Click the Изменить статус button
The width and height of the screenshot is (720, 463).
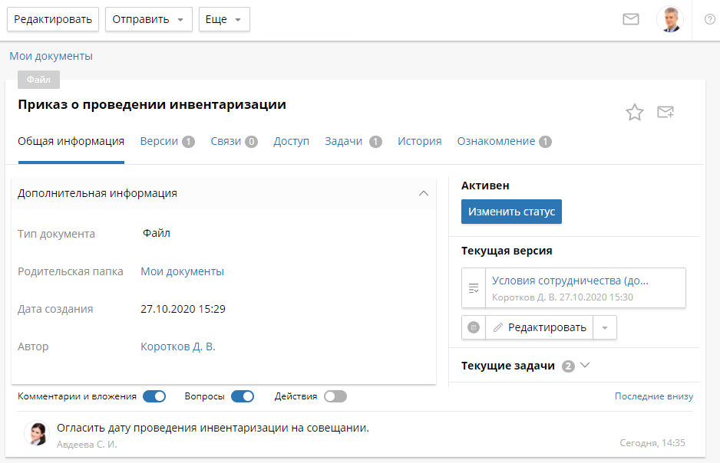click(511, 212)
